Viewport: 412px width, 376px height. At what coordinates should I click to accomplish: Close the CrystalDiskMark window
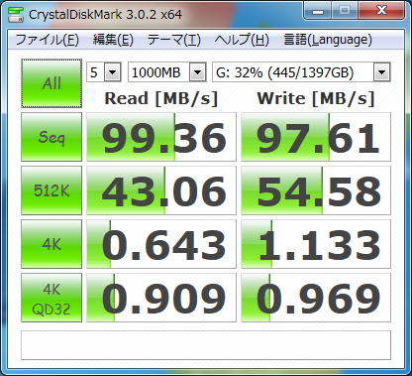point(381,11)
